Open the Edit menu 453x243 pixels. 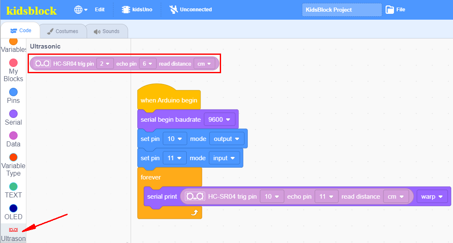pos(100,10)
